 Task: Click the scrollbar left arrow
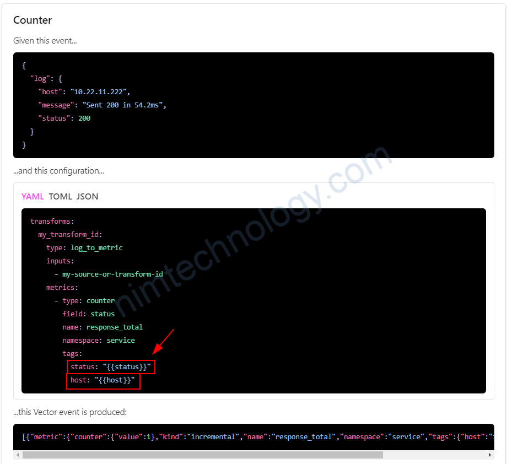(18, 455)
